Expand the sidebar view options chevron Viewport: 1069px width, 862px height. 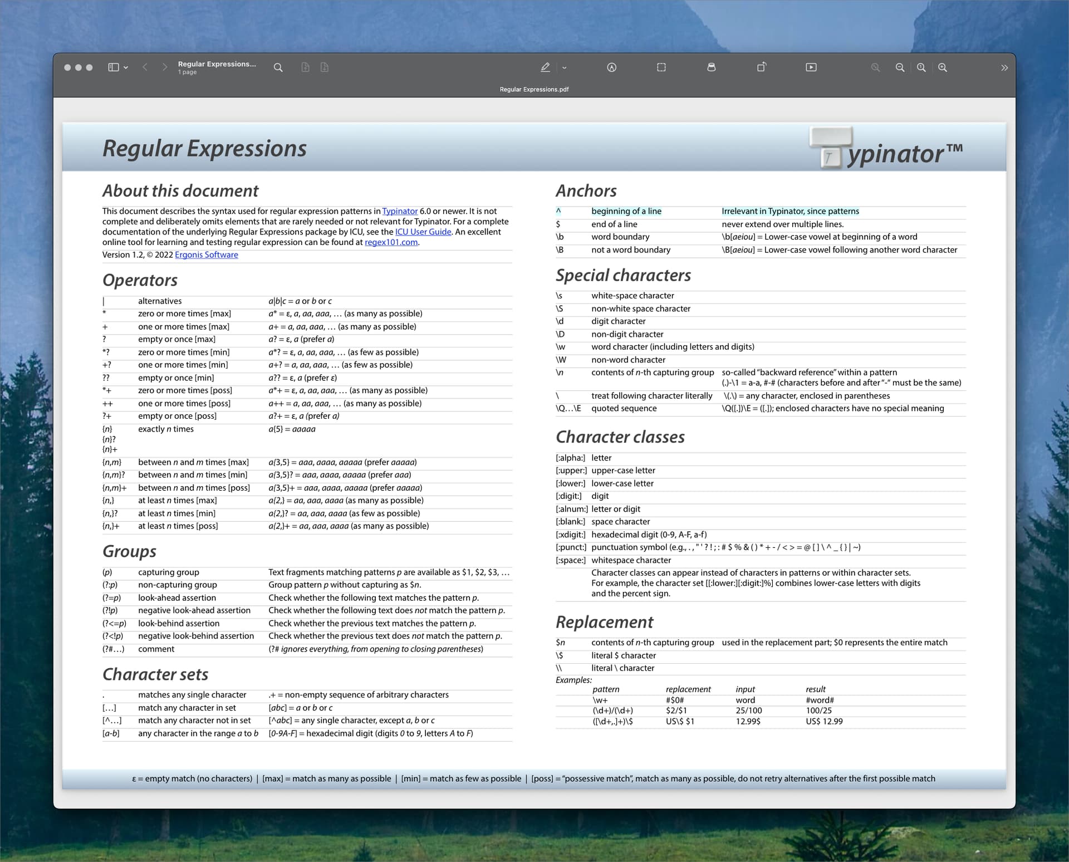[x=126, y=67]
